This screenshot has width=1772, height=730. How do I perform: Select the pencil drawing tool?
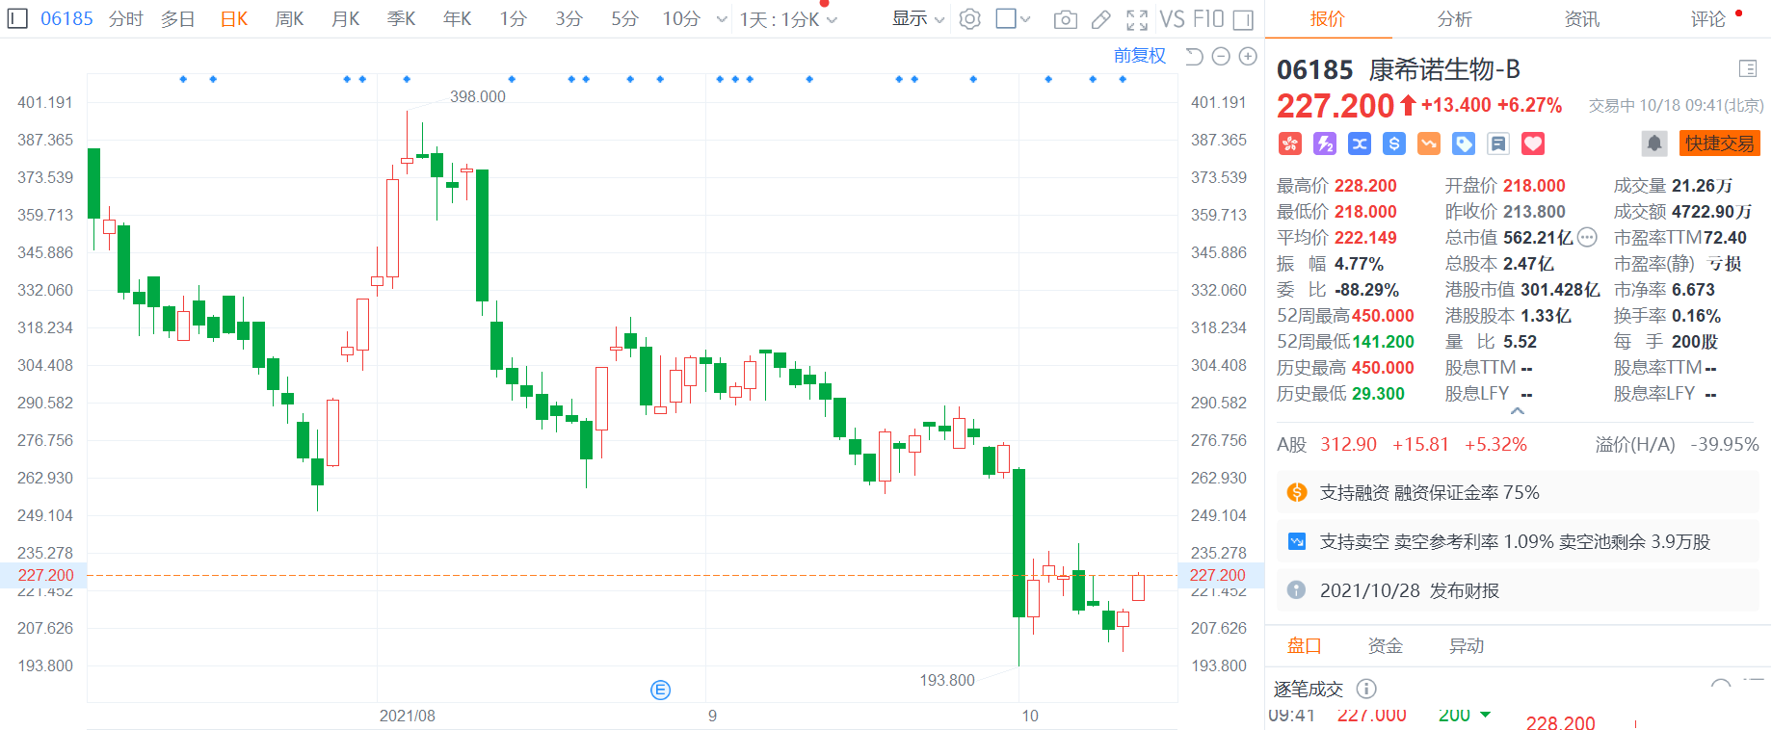pos(1100,19)
